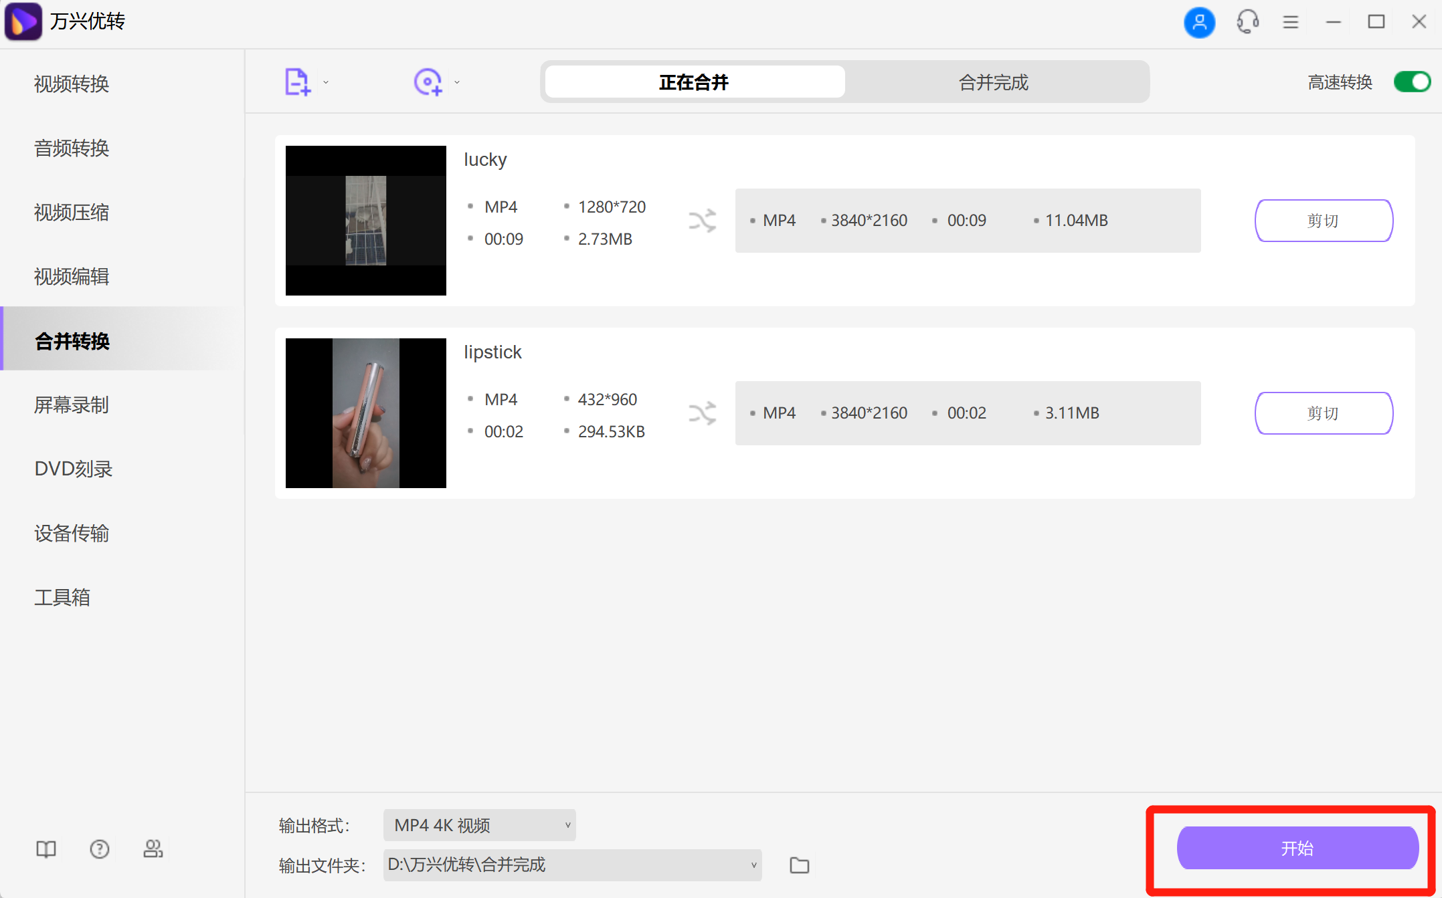Image resolution: width=1442 pixels, height=898 pixels.
Task: Click the lucky video thumbnail
Action: (365, 221)
